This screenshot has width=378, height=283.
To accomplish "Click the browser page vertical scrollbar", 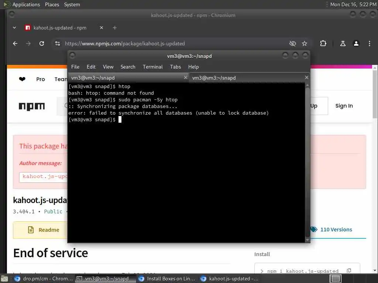I will 375,170.
